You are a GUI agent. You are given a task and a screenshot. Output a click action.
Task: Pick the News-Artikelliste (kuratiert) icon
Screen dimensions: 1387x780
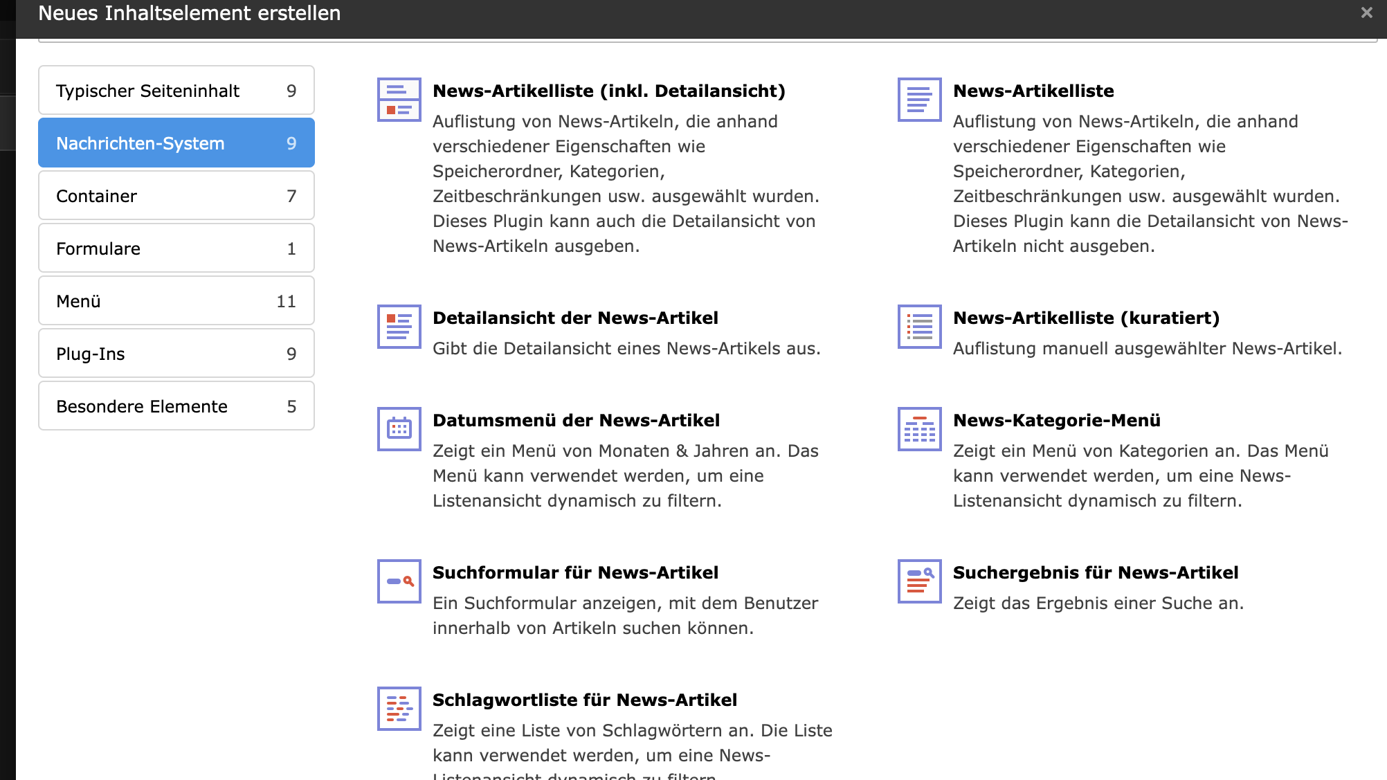[920, 327]
